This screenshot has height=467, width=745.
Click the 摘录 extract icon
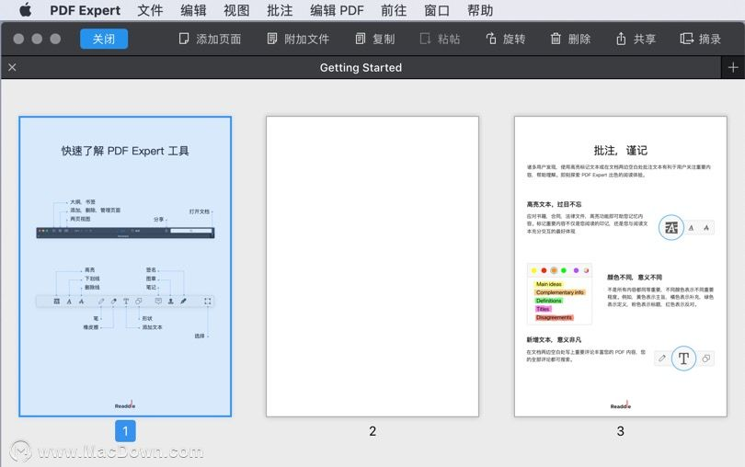[686, 39]
